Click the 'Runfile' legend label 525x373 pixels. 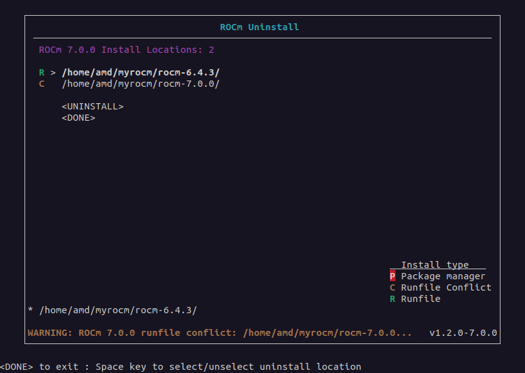click(421, 299)
